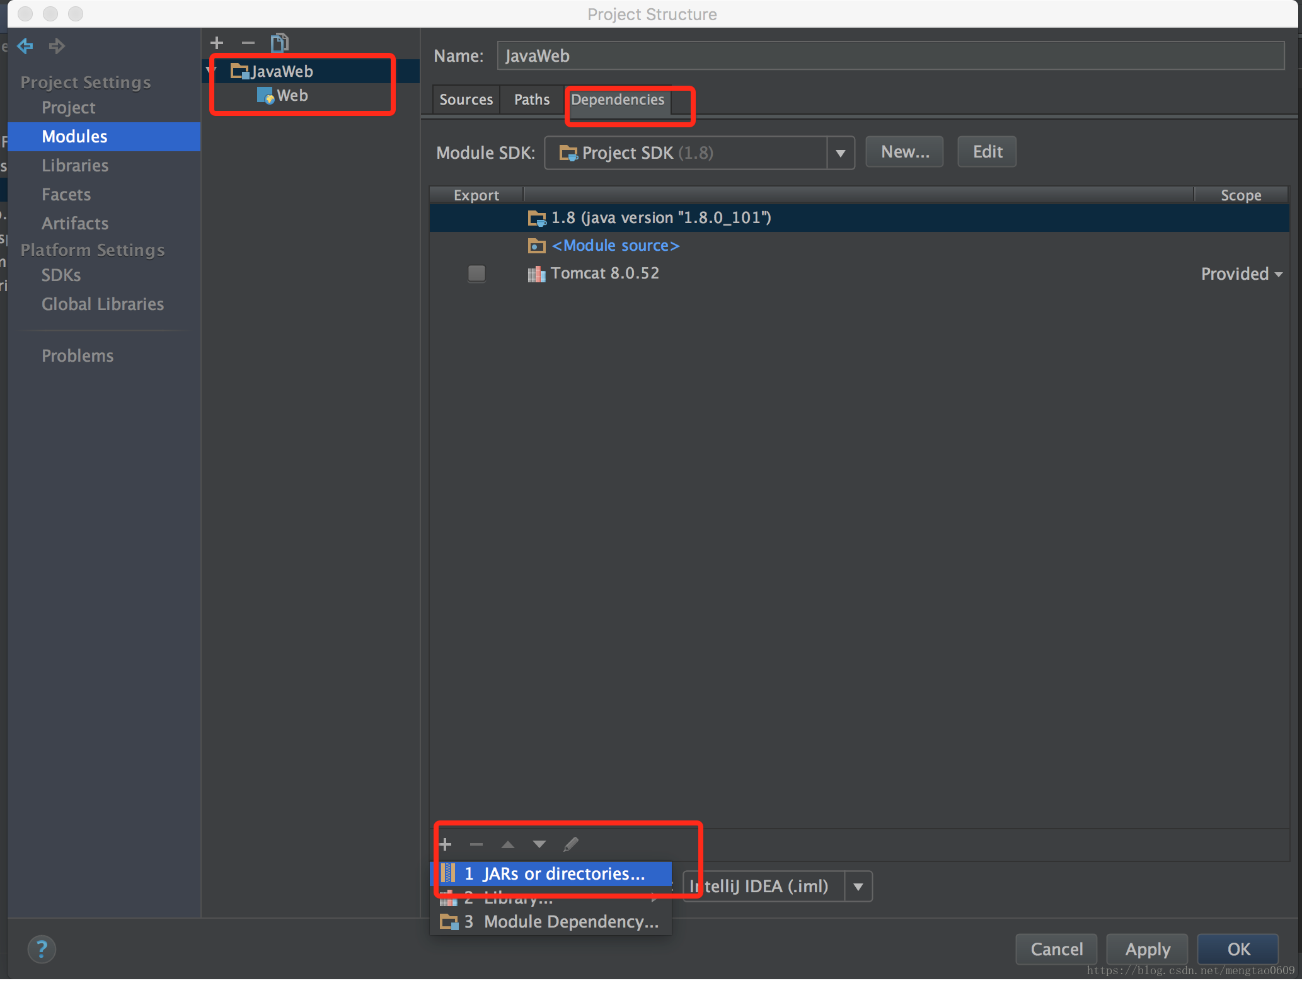Viewport: 1302px width, 983px height.
Task: Click the Web facet icon
Action: coord(265,96)
